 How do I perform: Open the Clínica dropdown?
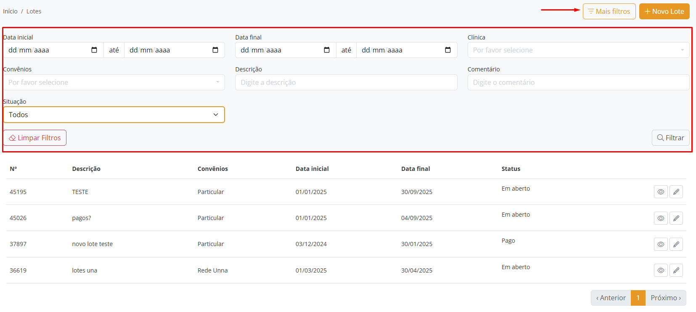(x=578, y=50)
